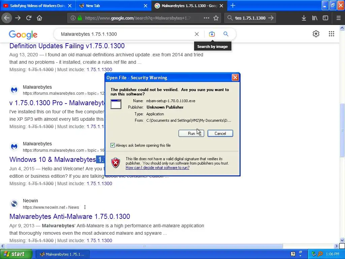This screenshot has height=259, width=345.
Task: Open Definition Updates Failing v1.75.0.1300 result
Action: [x=67, y=46]
